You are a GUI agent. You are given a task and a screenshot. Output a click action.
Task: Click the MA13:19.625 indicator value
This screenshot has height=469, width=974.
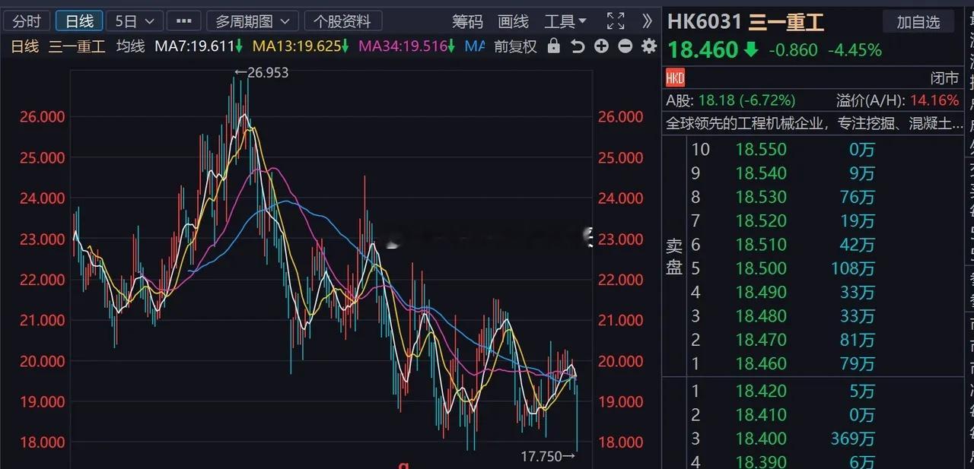click(x=301, y=46)
